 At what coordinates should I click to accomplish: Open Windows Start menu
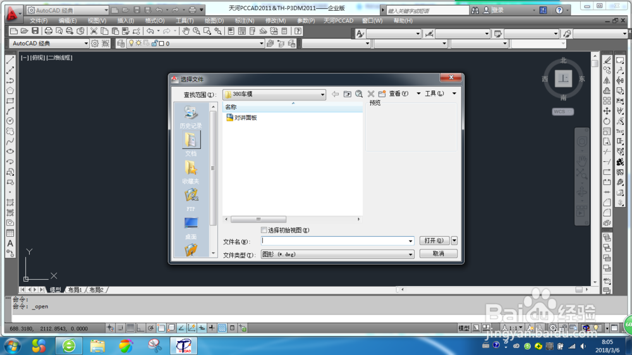13,346
